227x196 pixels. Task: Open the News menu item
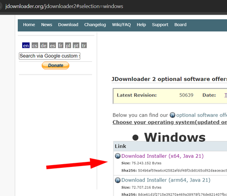pos(47,25)
